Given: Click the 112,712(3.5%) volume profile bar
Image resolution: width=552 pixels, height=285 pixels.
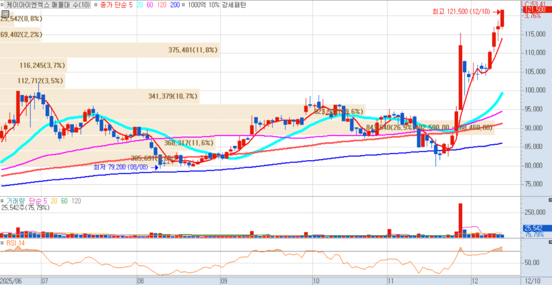Looking at the screenshot, I should 33,81.
